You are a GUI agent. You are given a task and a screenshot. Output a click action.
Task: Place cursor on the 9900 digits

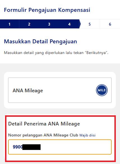(x=18, y=147)
